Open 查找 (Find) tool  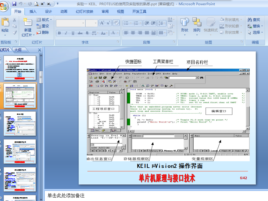(x=254, y=20)
